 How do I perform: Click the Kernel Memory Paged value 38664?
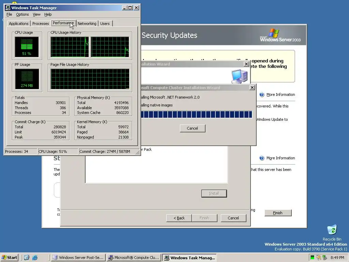tap(123, 132)
